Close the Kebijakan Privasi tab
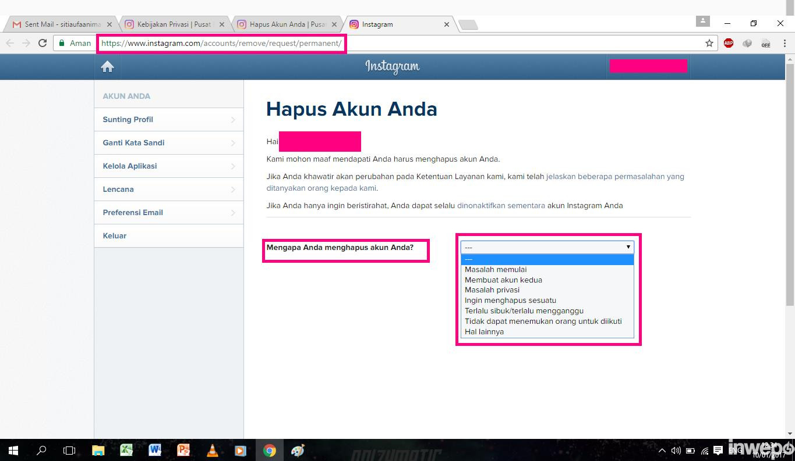This screenshot has width=795, height=461. click(221, 24)
